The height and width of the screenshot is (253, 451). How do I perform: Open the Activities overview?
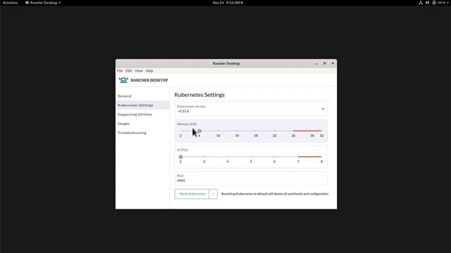[x=10, y=3]
